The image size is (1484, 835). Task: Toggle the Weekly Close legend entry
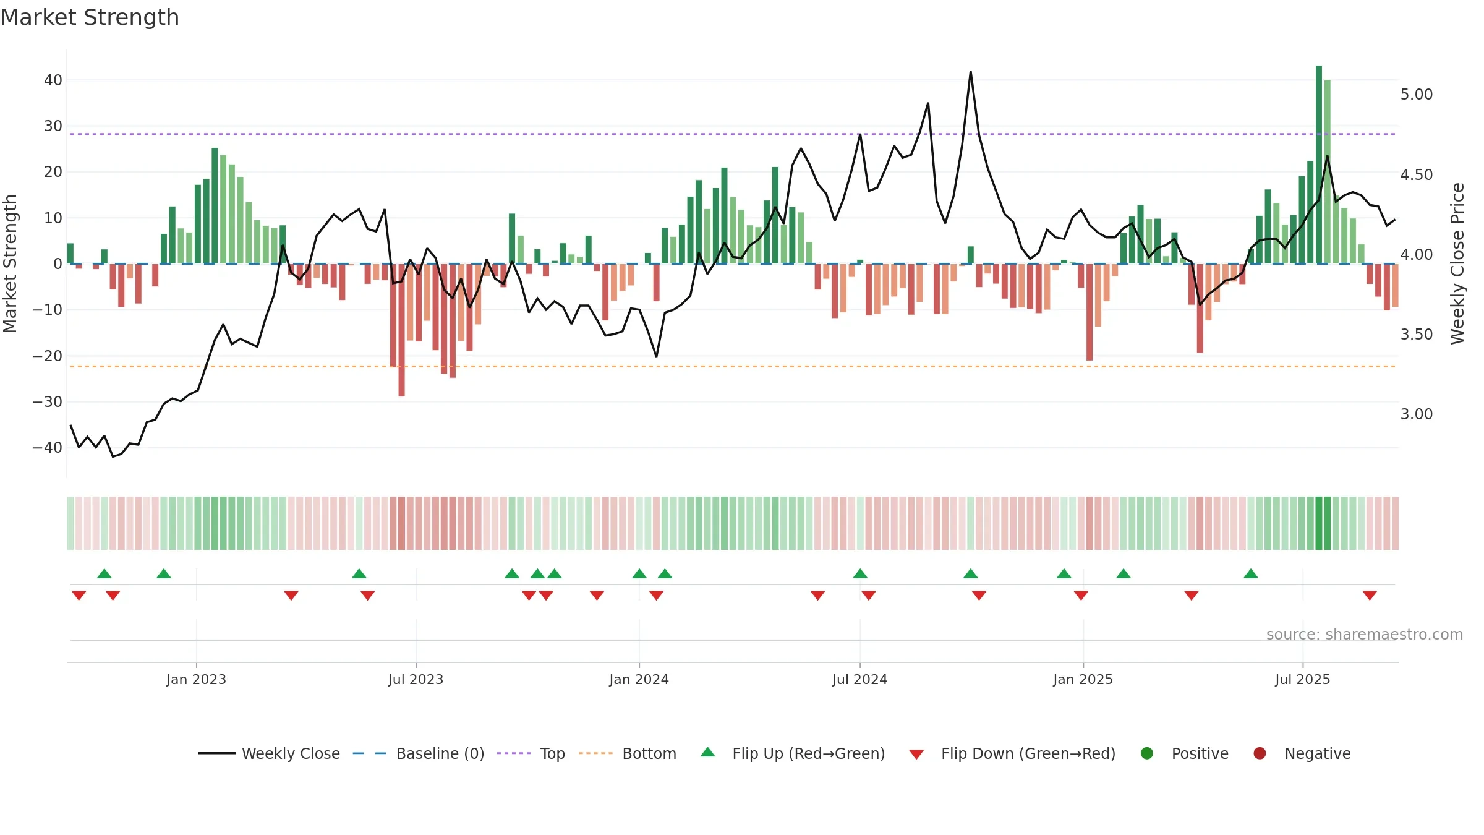click(269, 753)
